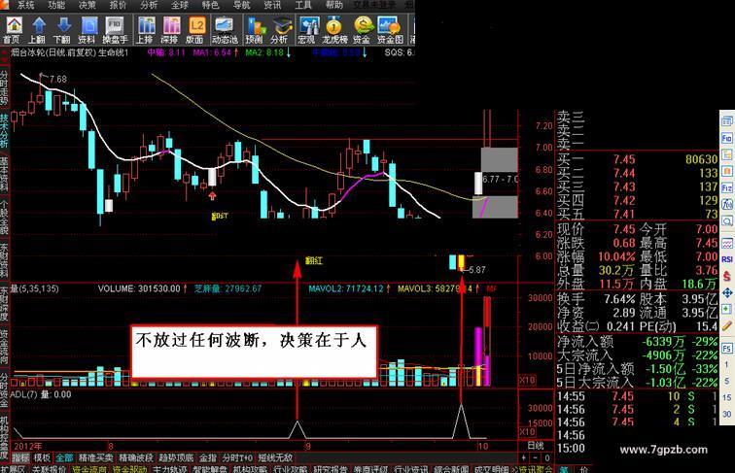Switch to the 模板 tab
The image size is (735, 473).
click(42, 457)
